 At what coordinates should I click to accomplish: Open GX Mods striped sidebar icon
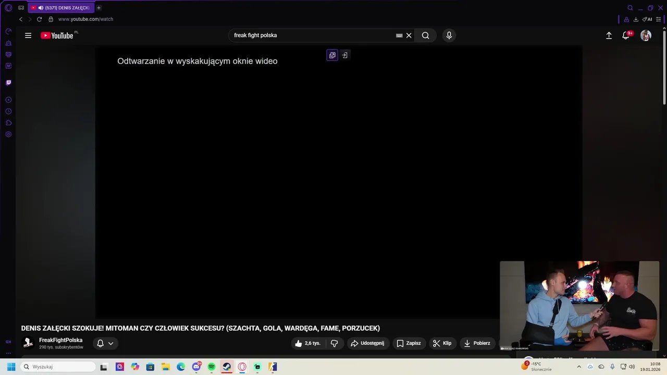click(x=8, y=55)
